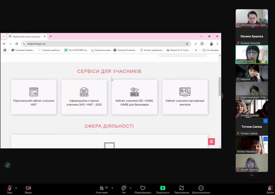Open the browser extensions puzzle icon
Viewport: 275px width, 195px height.
(x=202, y=44)
